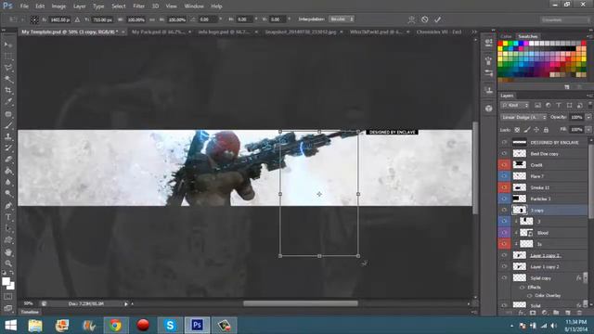The height and width of the screenshot is (334, 594).
Task: Click the rotation angle input field
Action: point(207,19)
